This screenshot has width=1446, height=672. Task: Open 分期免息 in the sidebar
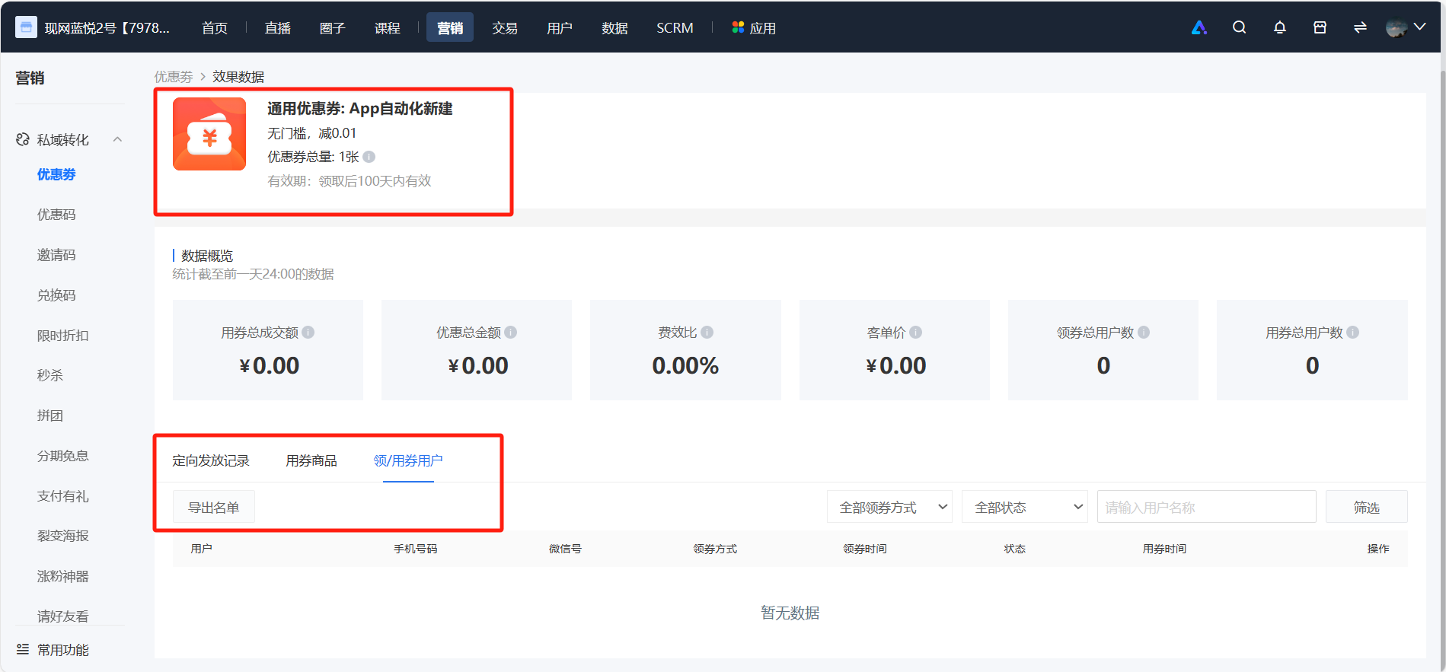click(63, 456)
